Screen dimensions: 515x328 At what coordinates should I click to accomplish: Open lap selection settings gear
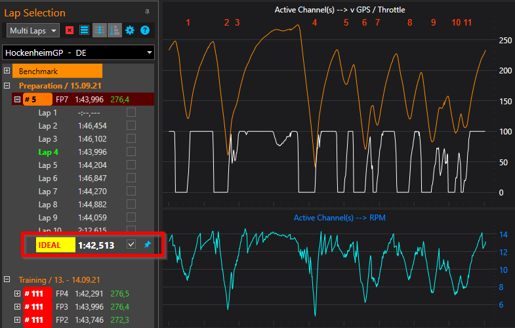click(x=130, y=30)
